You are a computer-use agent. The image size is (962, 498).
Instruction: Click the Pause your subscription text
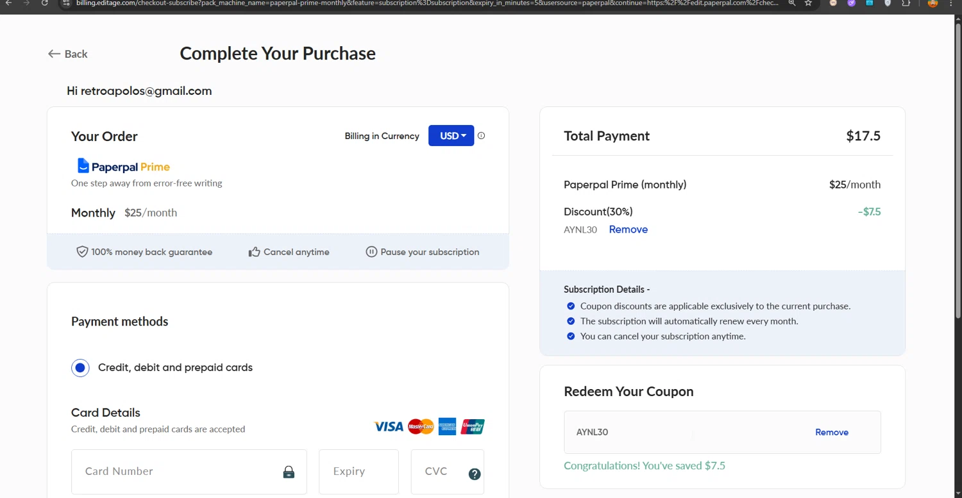tap(430, 252)
